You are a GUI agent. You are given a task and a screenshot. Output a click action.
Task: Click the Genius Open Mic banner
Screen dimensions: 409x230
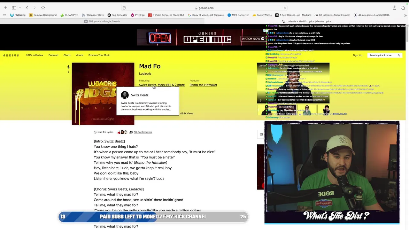click(x=202, y=37)
